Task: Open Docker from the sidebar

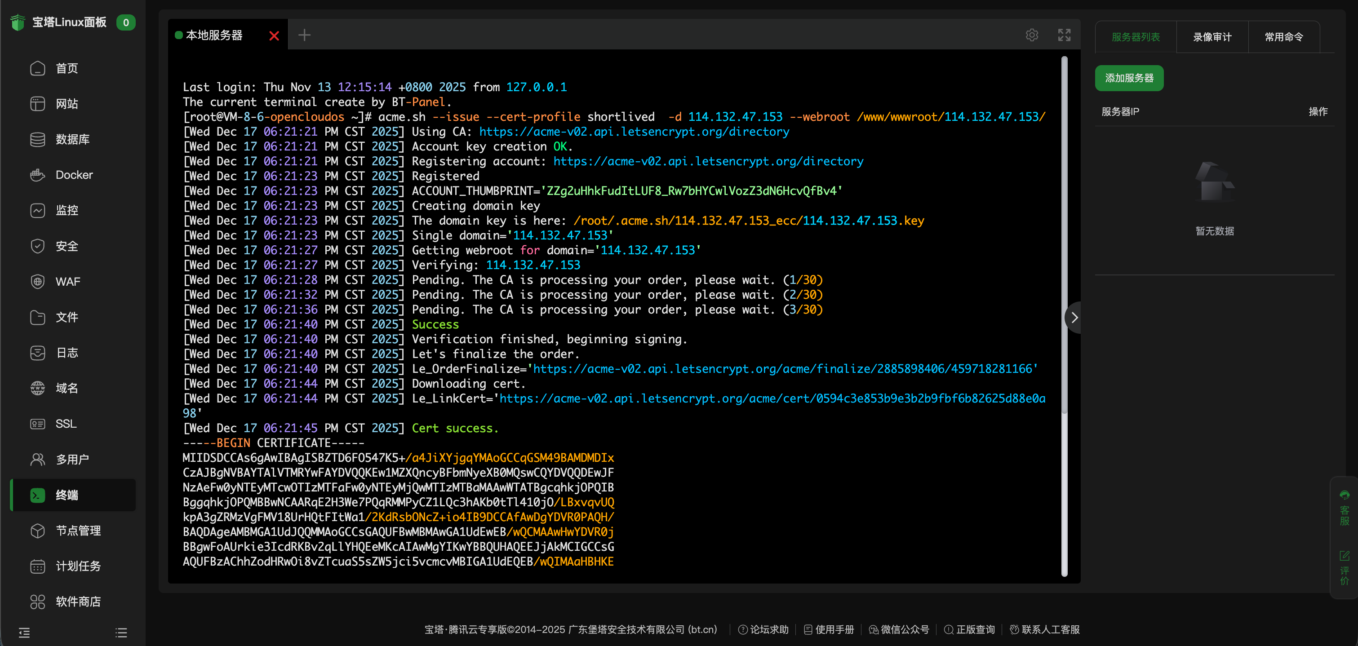Action: (x=73, y=175)
